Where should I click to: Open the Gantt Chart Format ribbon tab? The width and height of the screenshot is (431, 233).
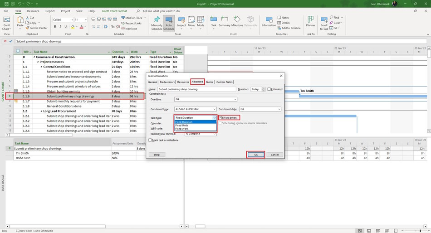click(x=114, y=11)
